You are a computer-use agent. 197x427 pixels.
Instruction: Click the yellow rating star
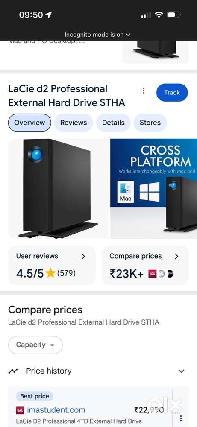[x=50, y=273]
